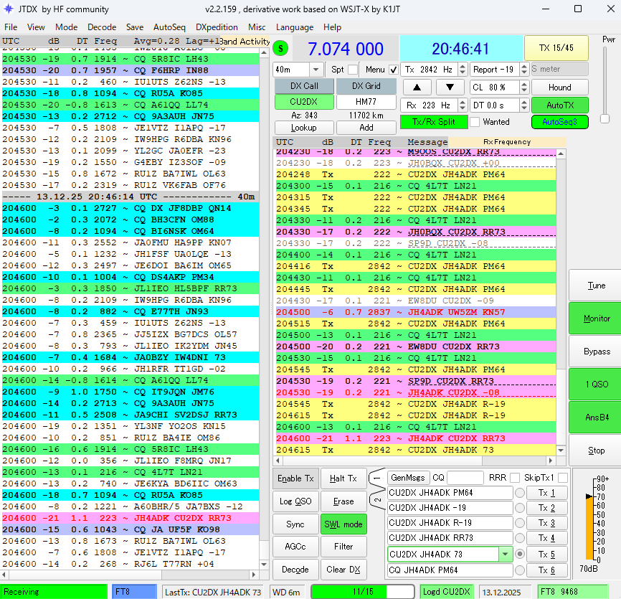Viewport: 621px width, 599px height.
Task: Open the 40m band dropdown
Action: [x=316, y=70]
